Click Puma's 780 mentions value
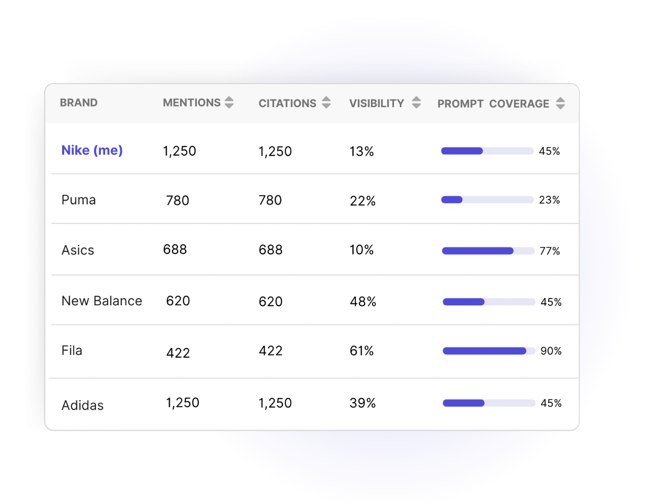This screenshot has width=647, height=503. tap(178, 201)
